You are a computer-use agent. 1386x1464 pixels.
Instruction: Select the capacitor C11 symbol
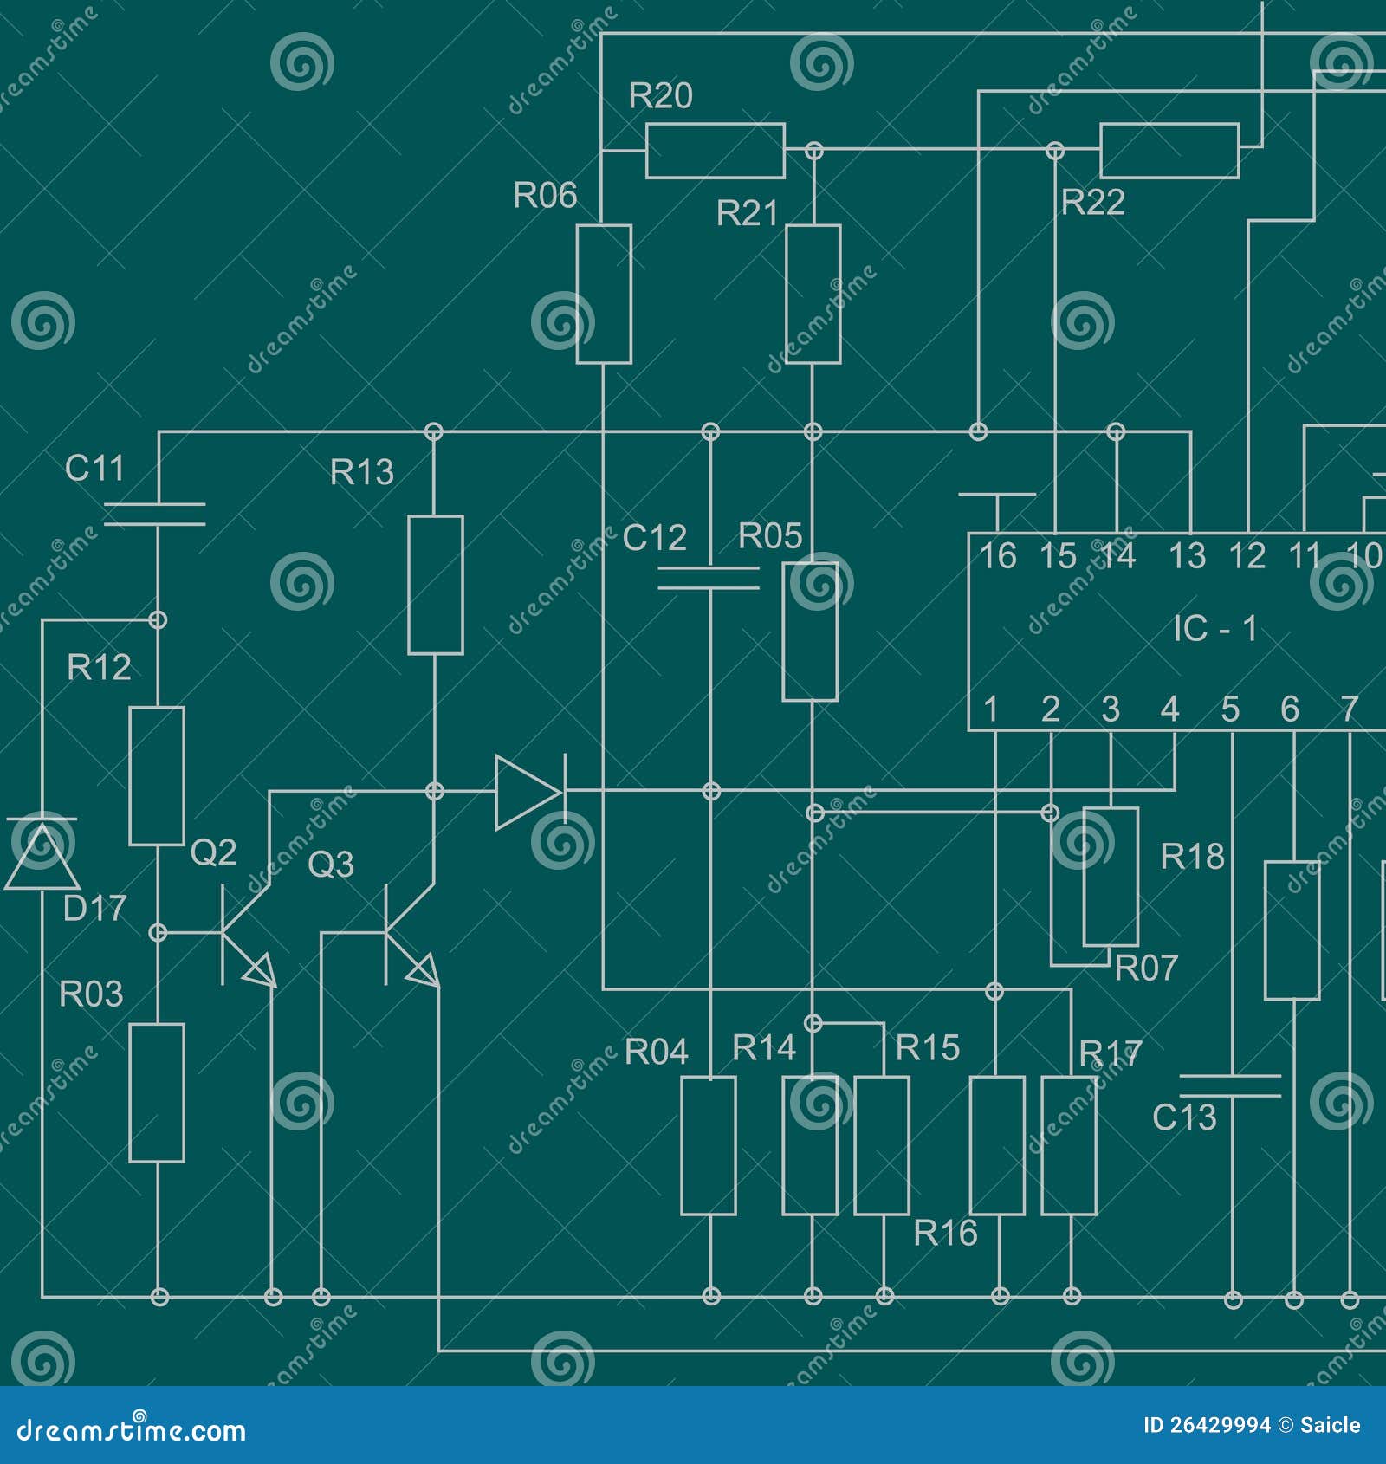tap(156, 511)
